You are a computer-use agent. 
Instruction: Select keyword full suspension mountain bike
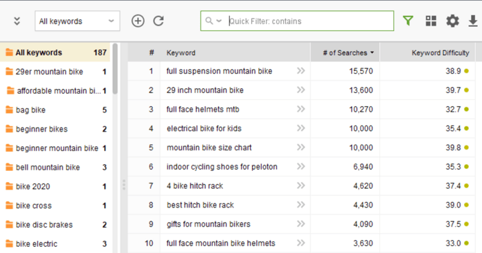(219, 71)
